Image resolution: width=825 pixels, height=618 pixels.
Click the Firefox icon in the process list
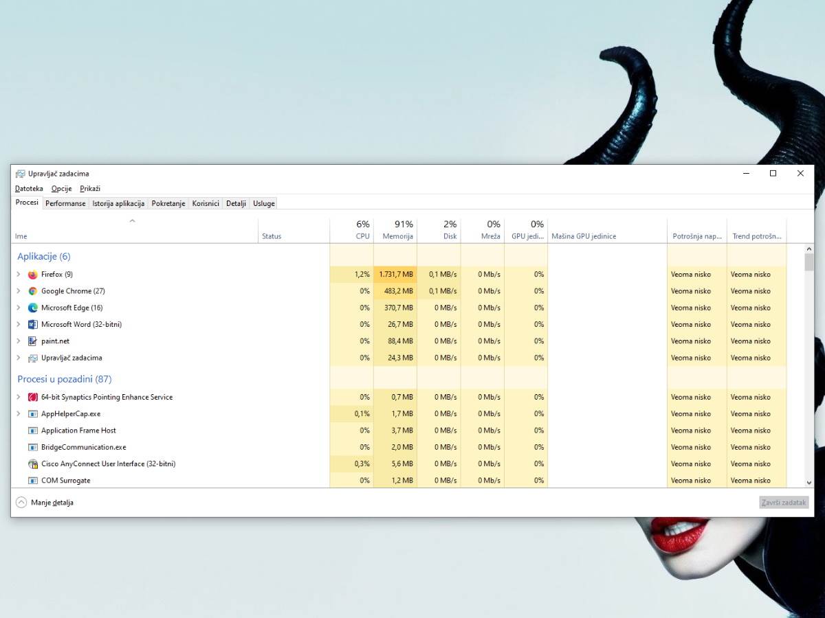pos(33,274)
